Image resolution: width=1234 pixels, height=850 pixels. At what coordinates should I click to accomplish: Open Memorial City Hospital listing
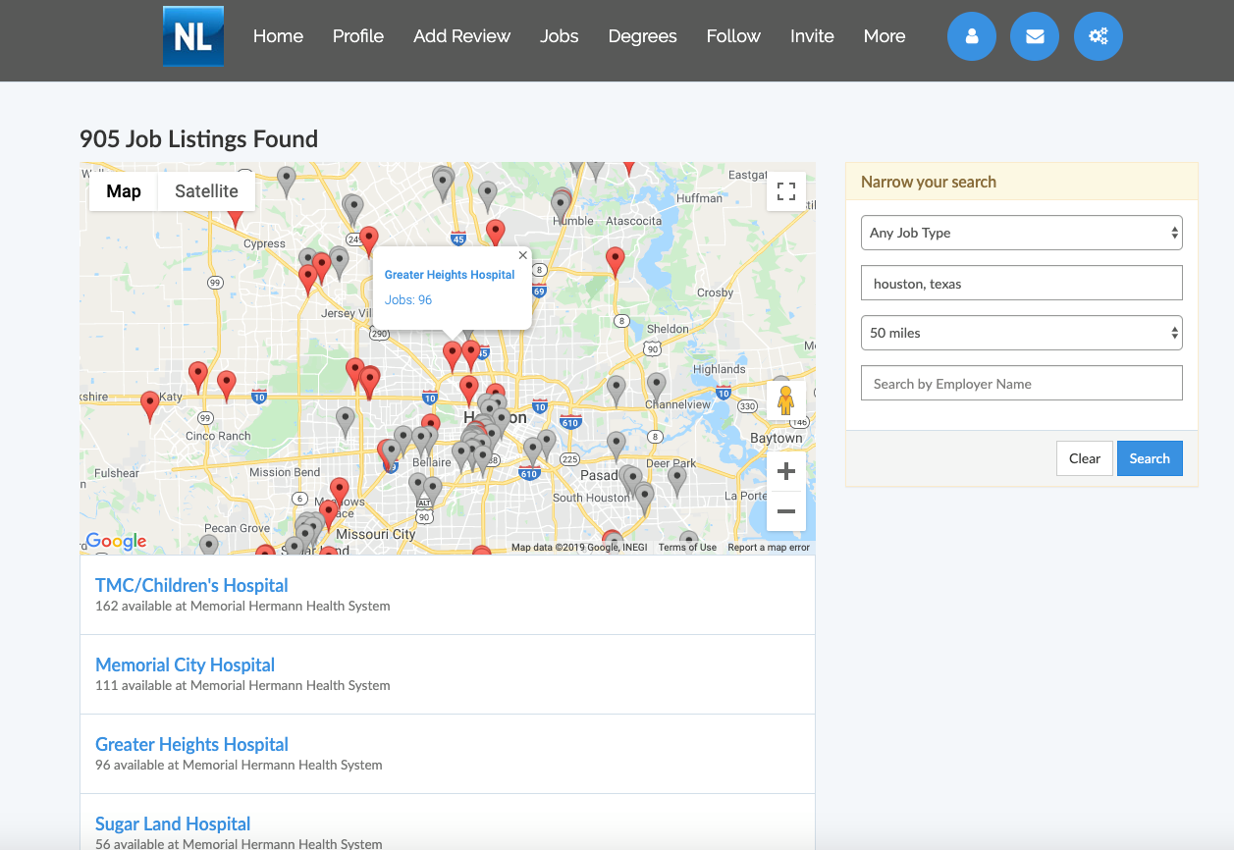coord(185,664)
